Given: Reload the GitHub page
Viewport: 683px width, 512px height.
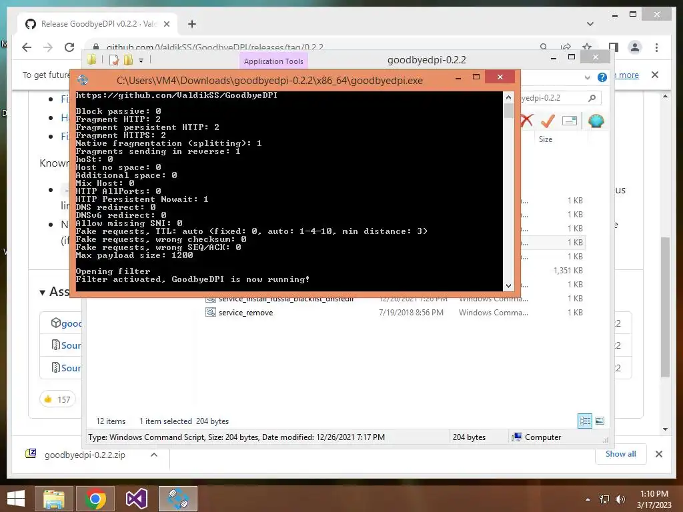Looking at the screenshot, I should point(69,47).
